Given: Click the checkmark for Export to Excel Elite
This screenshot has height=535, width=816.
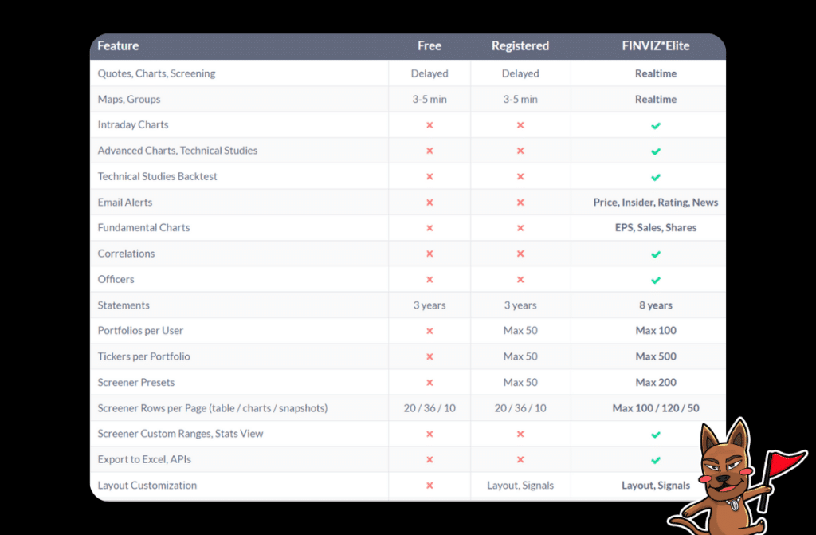Looking at the screenshot, I should pyautogui.click(x=655, y=459).
